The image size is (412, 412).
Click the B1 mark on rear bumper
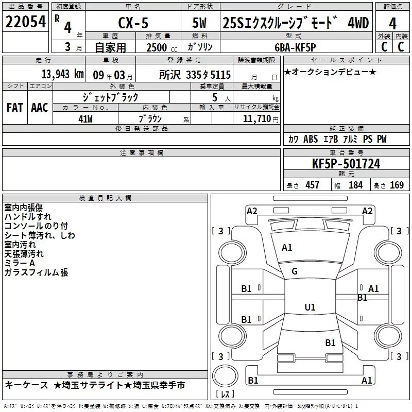click(253, 380)
